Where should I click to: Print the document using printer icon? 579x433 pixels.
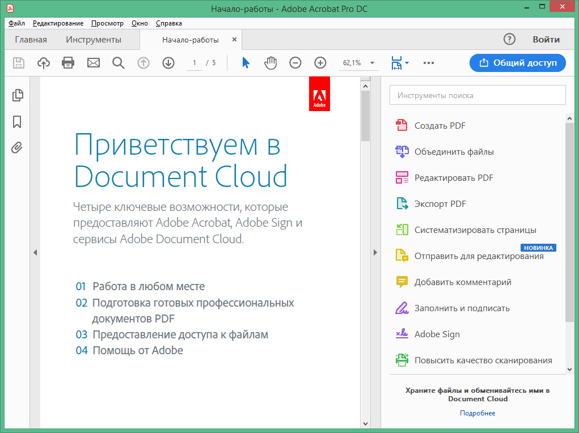click(68, 63)
